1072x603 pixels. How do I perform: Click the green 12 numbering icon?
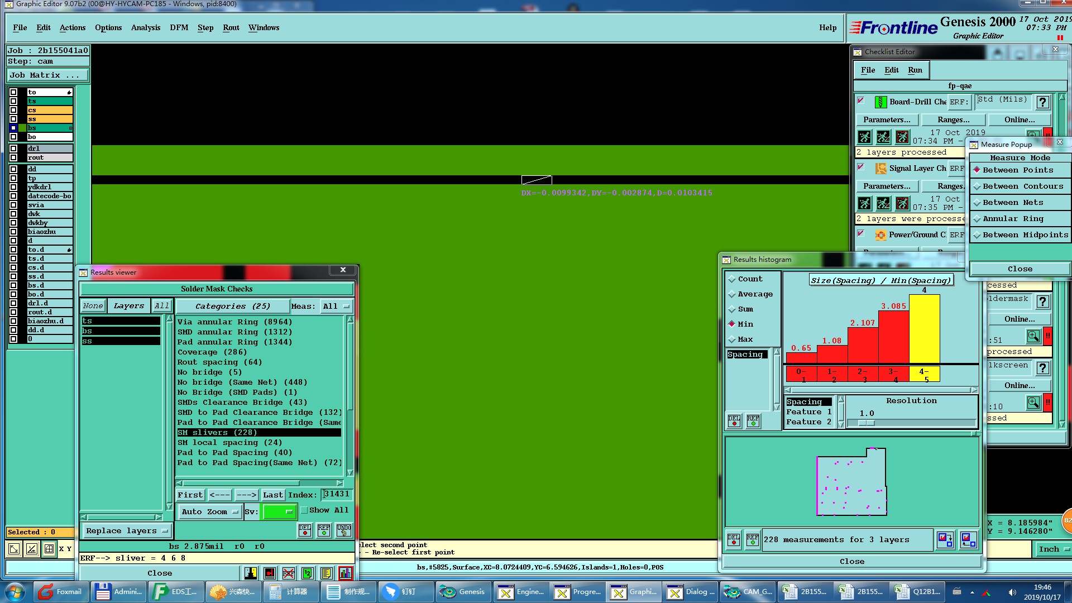(307, 573)
